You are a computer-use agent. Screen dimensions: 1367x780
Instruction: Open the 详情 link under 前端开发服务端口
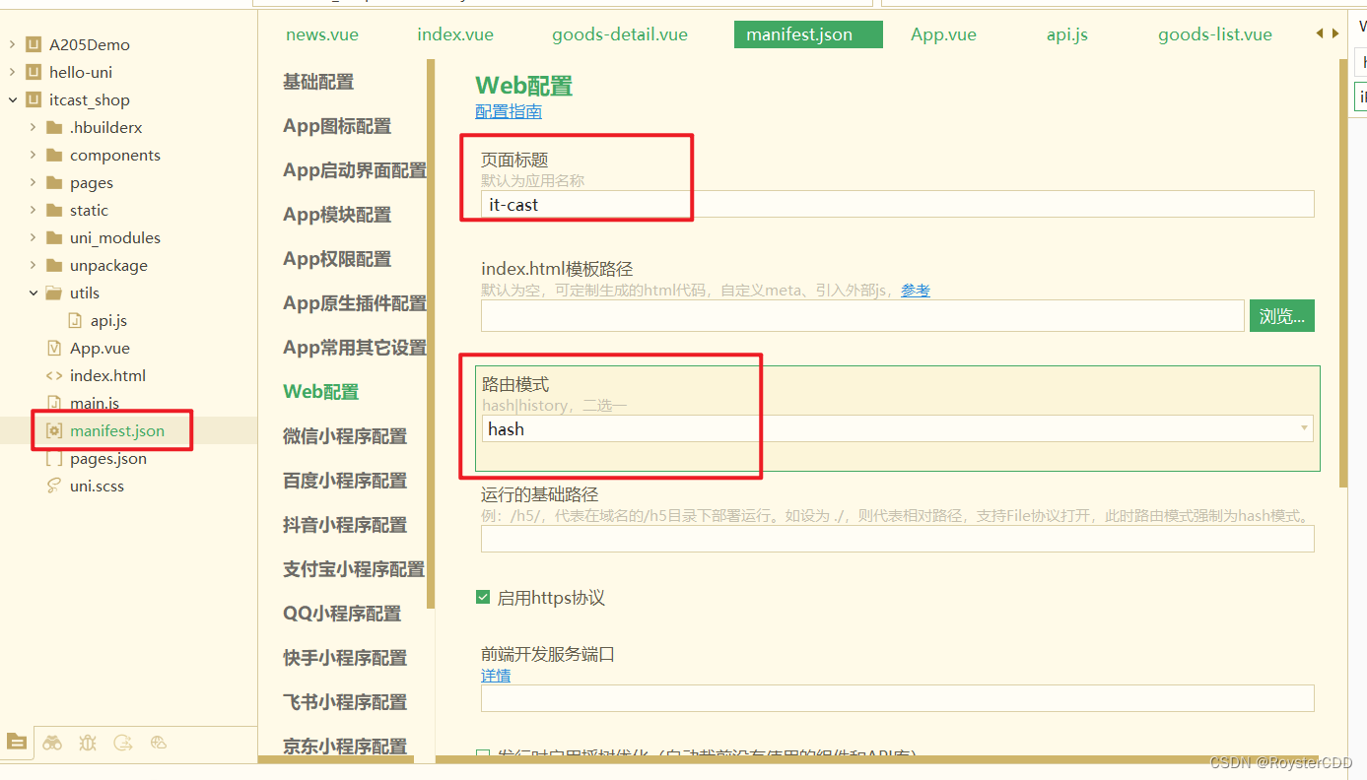coord(496,676)
